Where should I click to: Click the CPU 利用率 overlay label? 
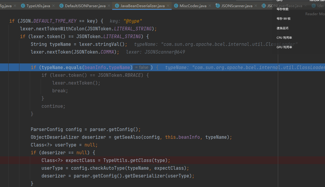coord(284,38)
